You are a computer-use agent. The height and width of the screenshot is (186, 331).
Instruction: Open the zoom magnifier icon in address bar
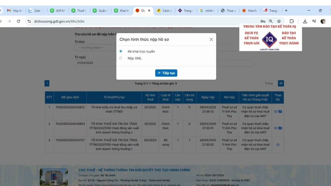(x=271, y=21)
